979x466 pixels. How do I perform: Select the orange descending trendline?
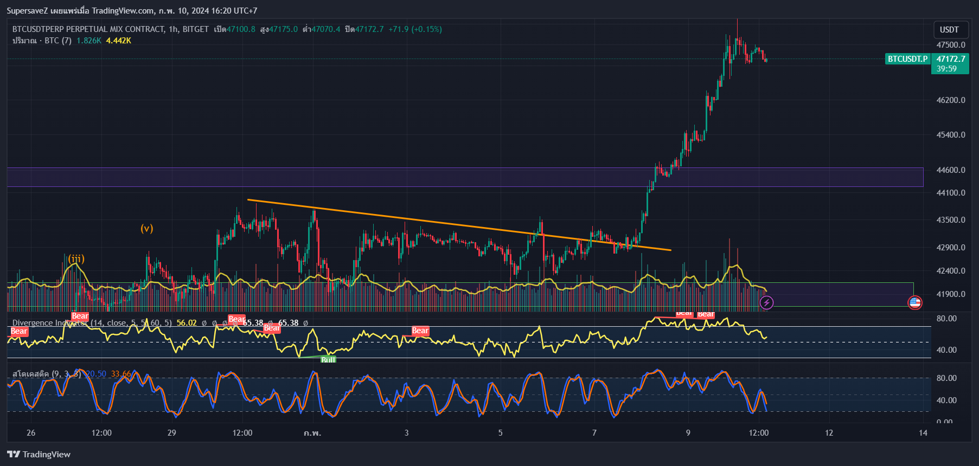tap(459, 225)
